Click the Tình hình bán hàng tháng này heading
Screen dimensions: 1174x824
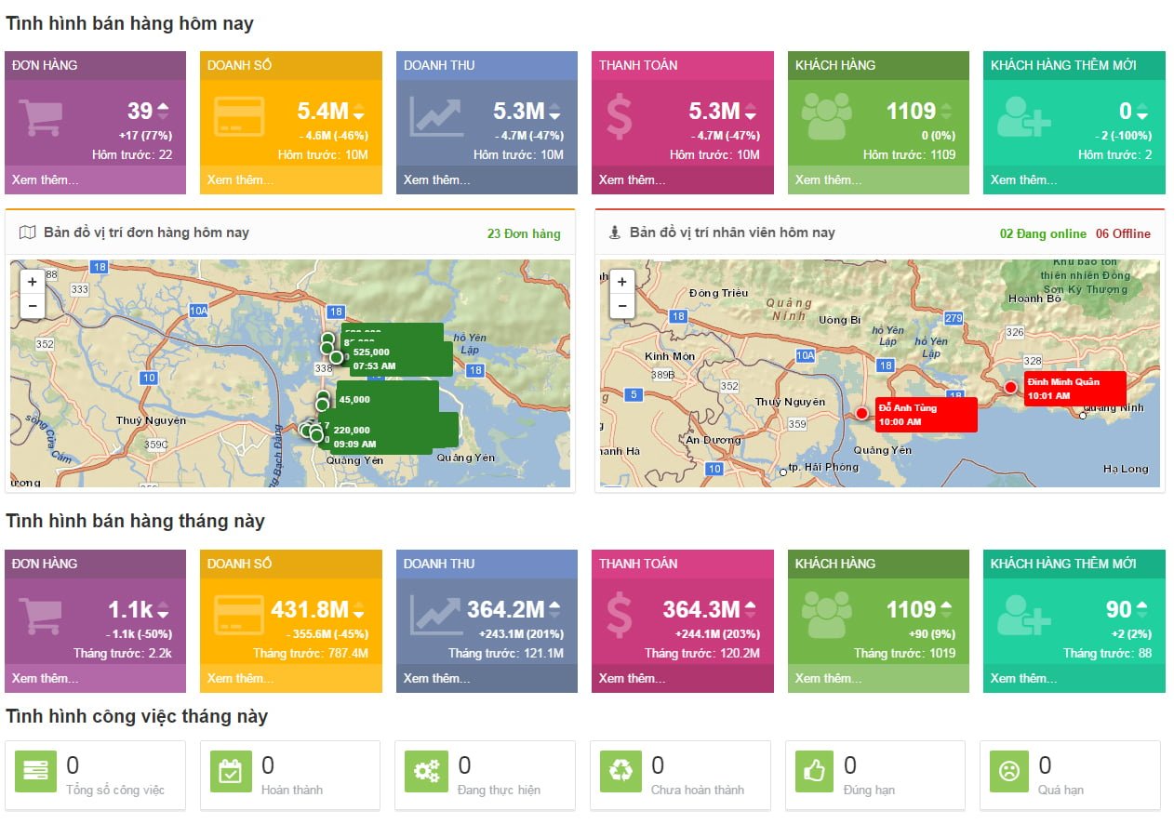[x=135, y=521]
